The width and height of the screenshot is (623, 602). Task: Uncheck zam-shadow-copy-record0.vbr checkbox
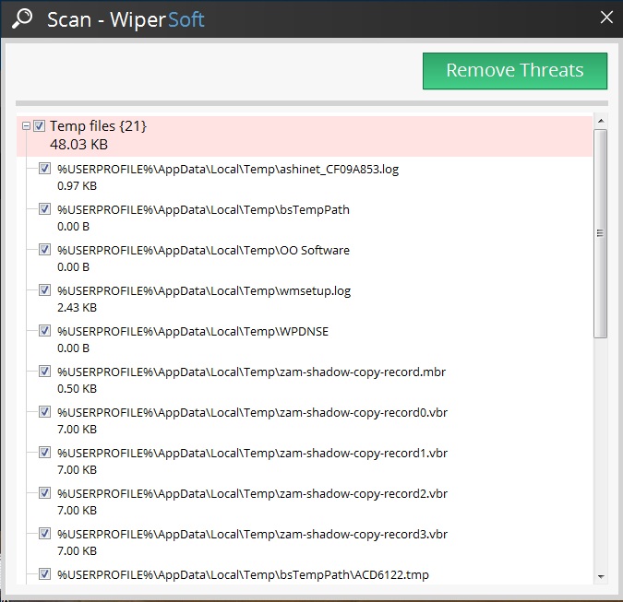pyautogui.click(x=44, y=411)
